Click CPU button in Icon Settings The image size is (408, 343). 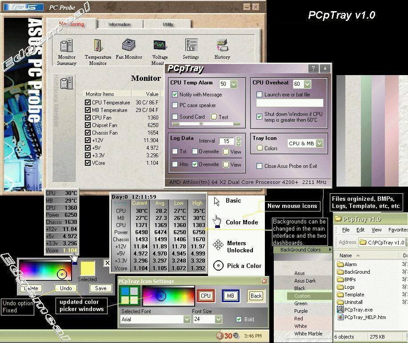click(x=206, y=295)
